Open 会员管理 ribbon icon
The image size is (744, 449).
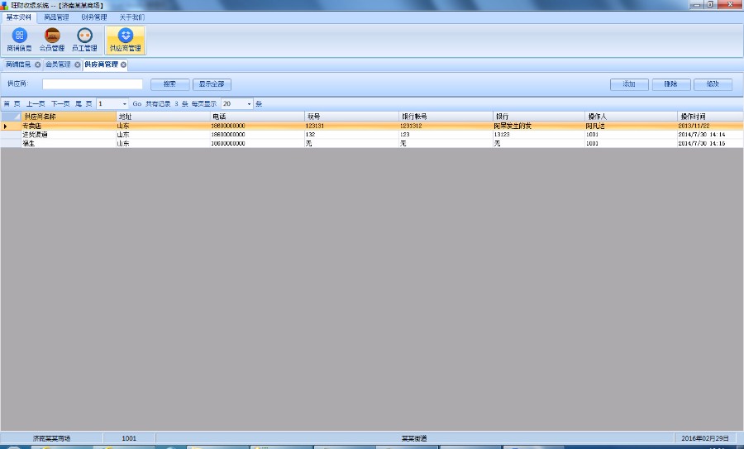(51, 39)
